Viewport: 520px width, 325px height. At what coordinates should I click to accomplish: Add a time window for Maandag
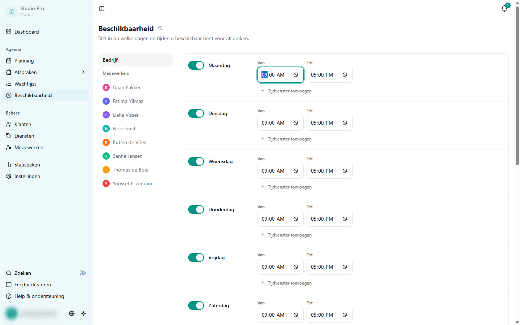click(286, 91)
